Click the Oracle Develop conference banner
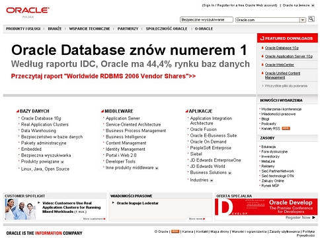Viewport: 320px width, 238px height. (x=266, y=207)
